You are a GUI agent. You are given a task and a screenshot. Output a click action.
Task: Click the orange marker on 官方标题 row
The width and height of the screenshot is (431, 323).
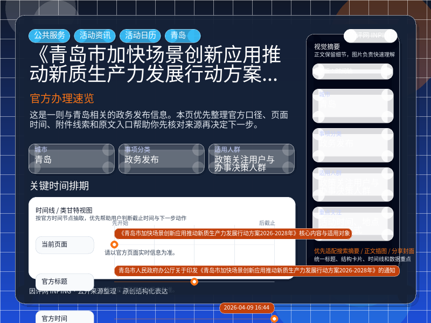click(x=194, y=282)
